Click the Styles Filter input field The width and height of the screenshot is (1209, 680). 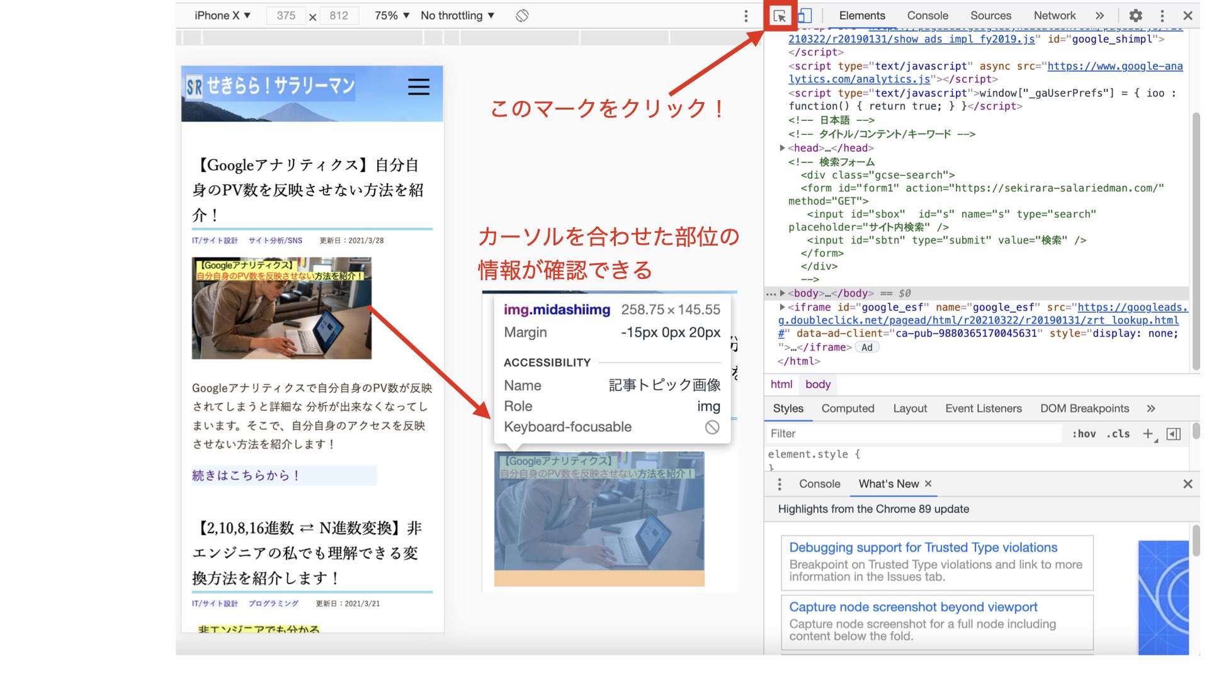(914, 434)
